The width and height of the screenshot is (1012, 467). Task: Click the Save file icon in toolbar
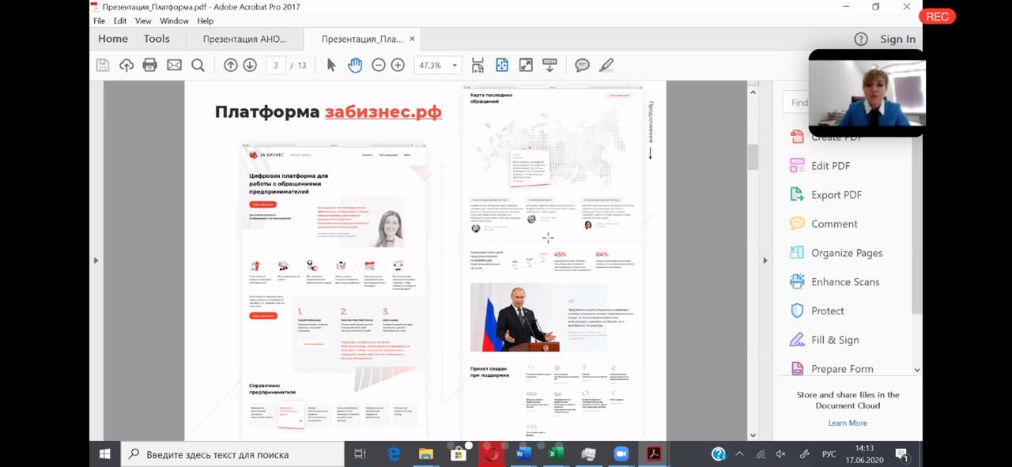(x=103, y=66)
